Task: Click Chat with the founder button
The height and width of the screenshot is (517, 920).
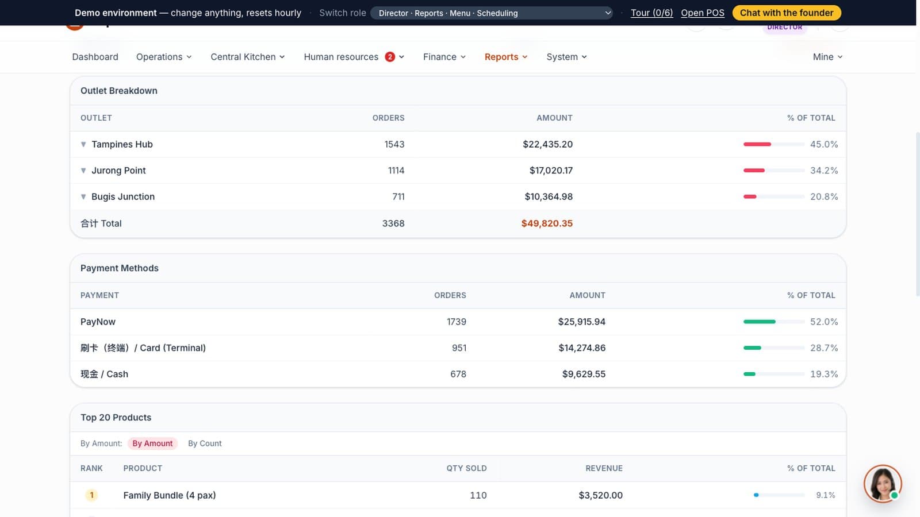Action: [787, 13]
